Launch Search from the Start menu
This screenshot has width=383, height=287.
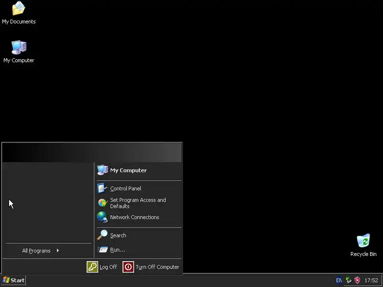point(139,235)
